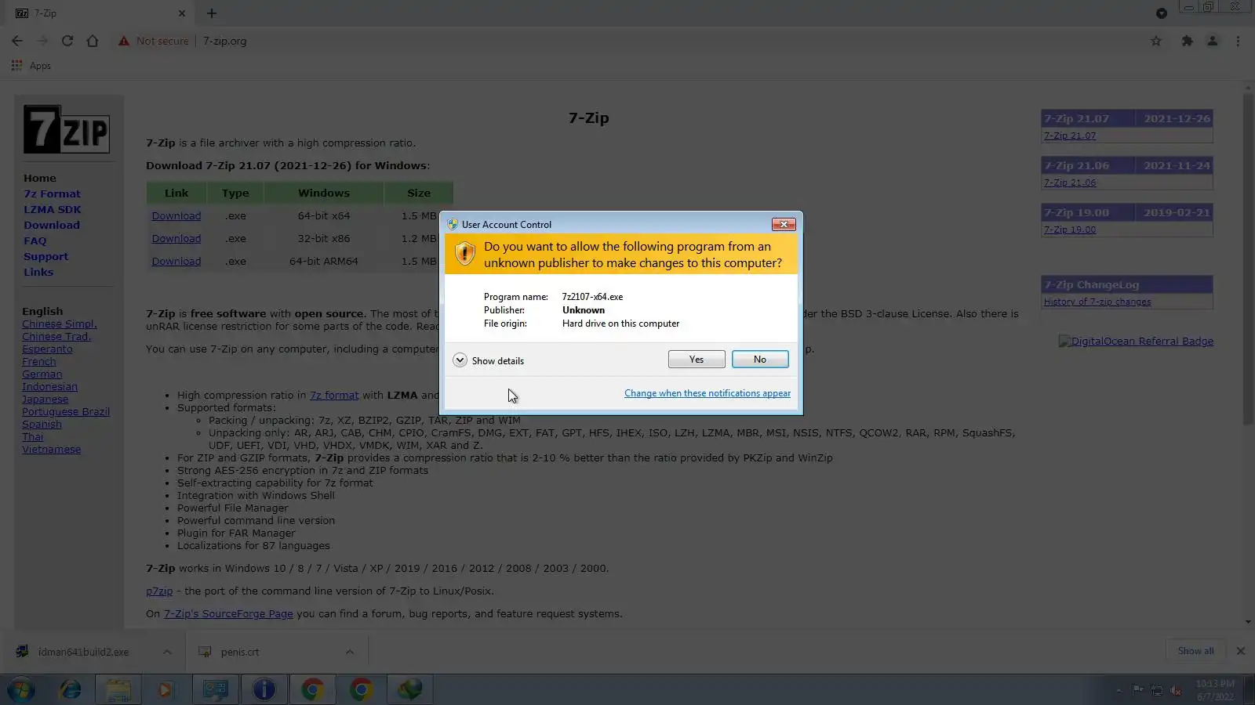
Task: Switch language to Portuguese Brazil
Action: [x=66, y=412]
